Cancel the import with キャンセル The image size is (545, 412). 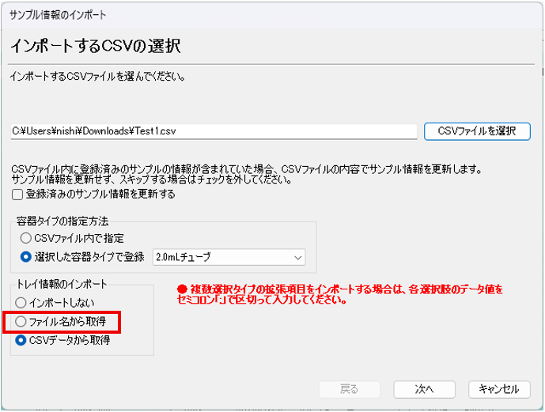click(x=498, y=389)
